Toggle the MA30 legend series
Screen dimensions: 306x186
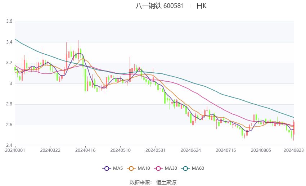(166, 168)
